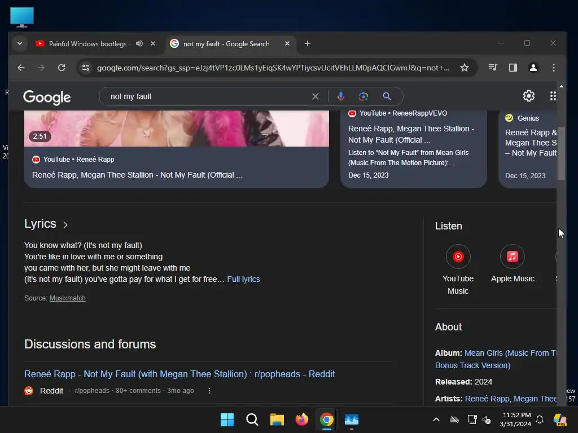
Task: Open the network tray icon
Action: pyautogui.click(x=472, y=419)
